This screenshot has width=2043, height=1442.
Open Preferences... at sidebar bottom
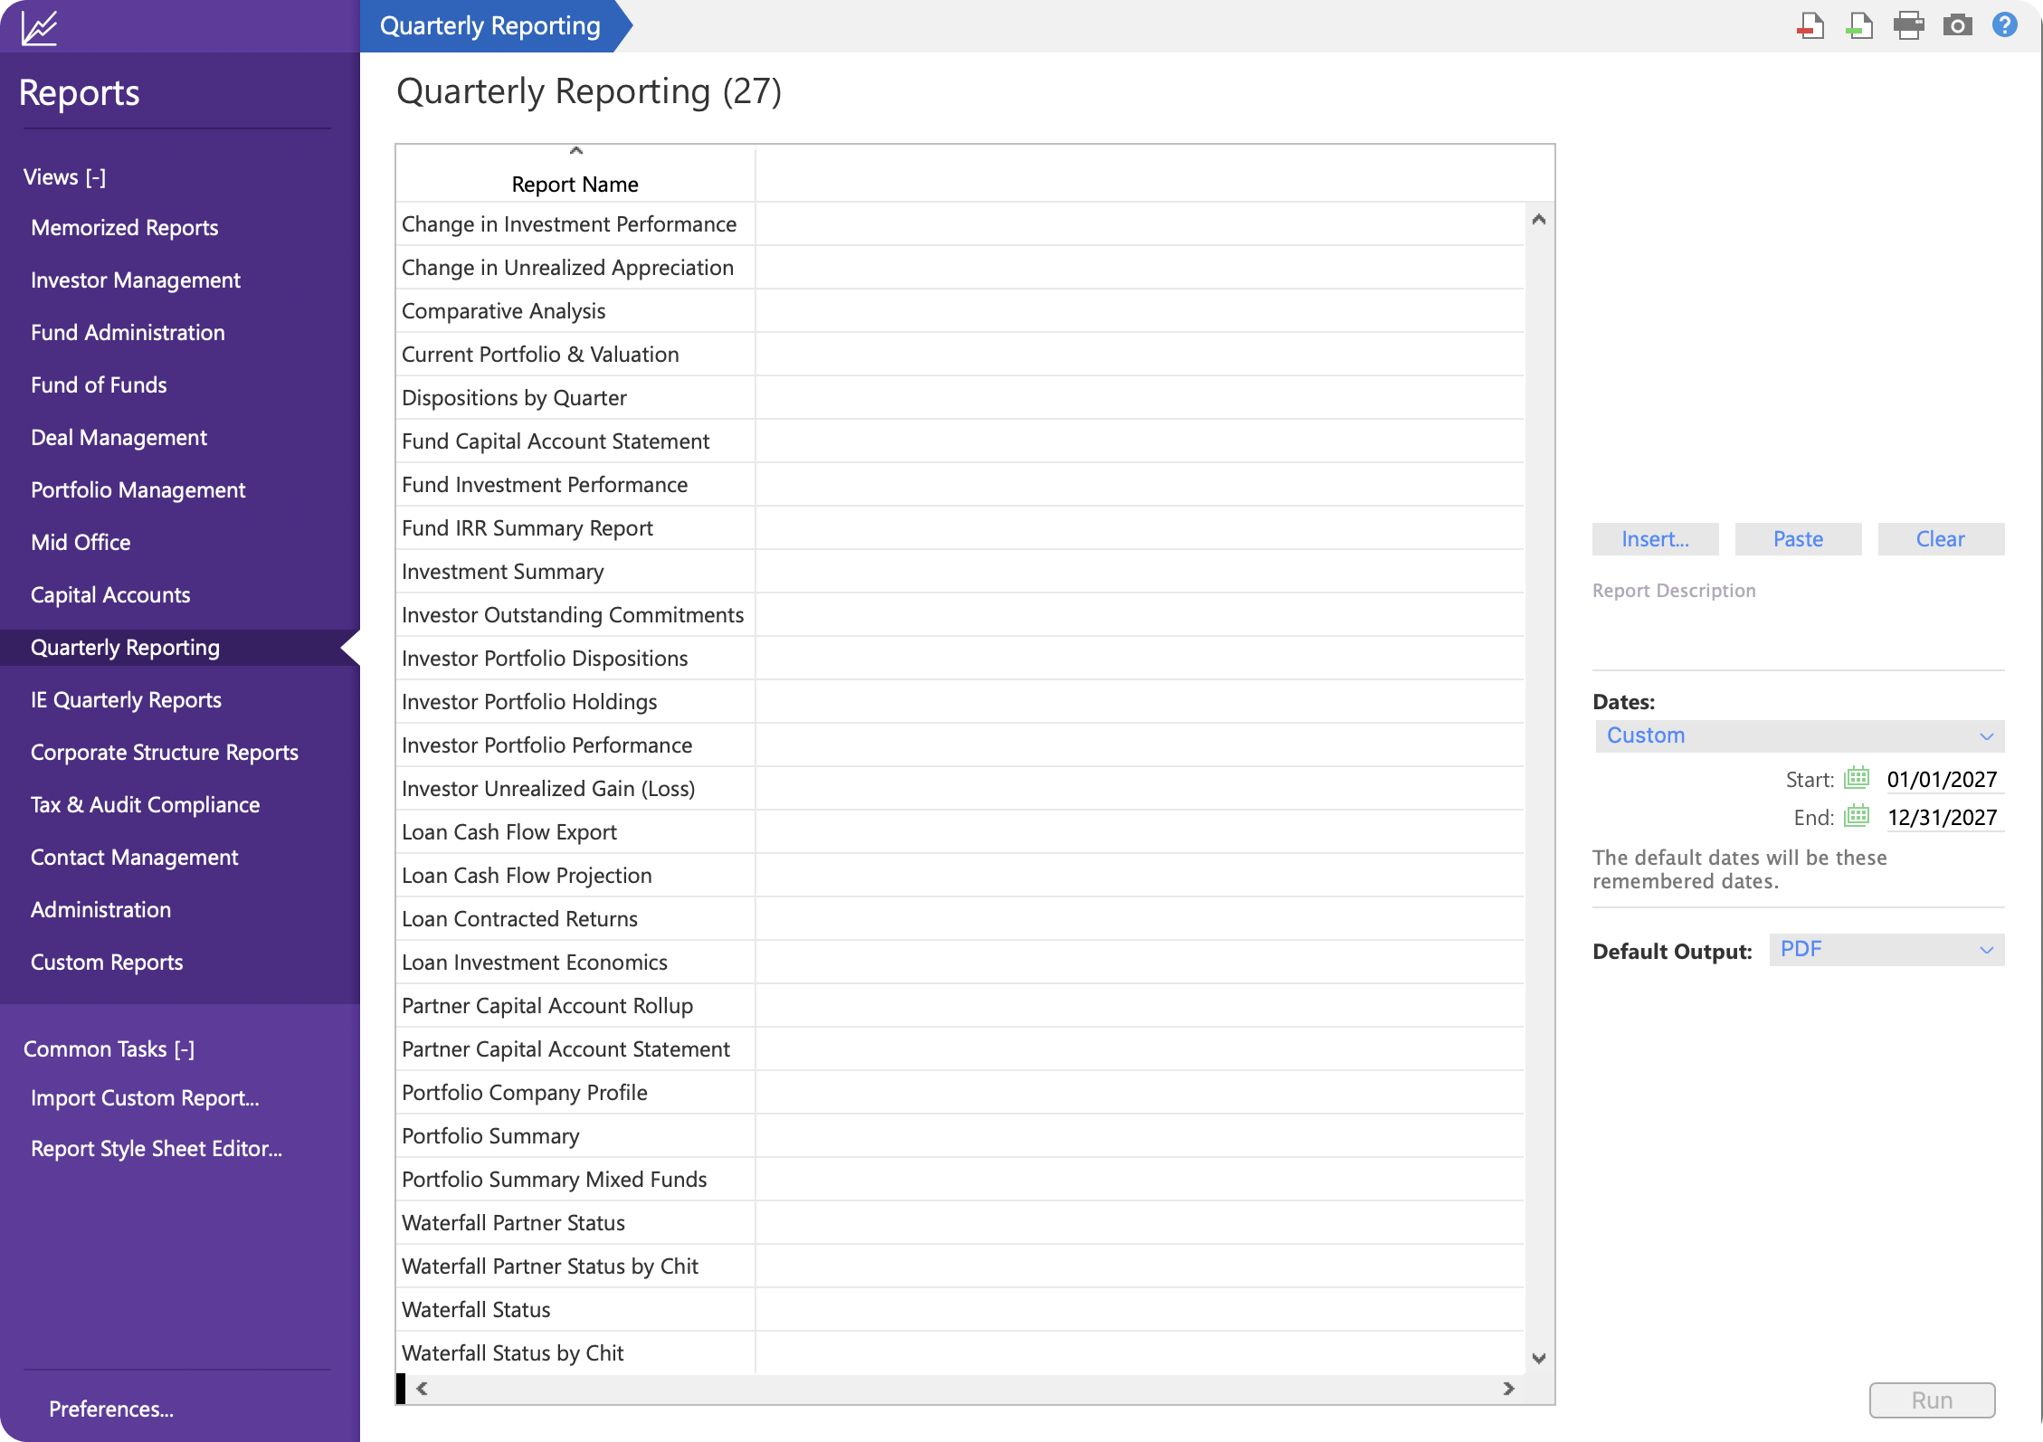[x=111, y=1409]
